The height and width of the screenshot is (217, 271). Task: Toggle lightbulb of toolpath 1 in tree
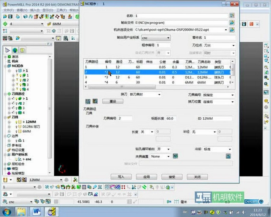(x=17, y=99)
